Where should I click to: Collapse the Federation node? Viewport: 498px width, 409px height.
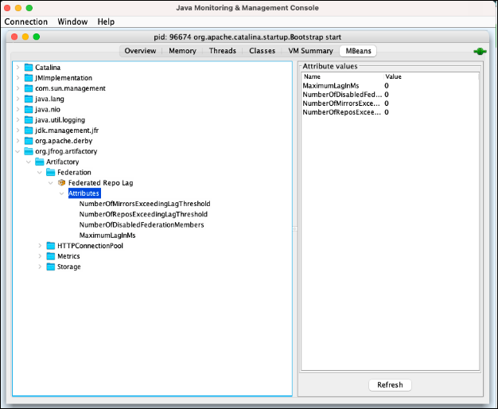(40, 172)
